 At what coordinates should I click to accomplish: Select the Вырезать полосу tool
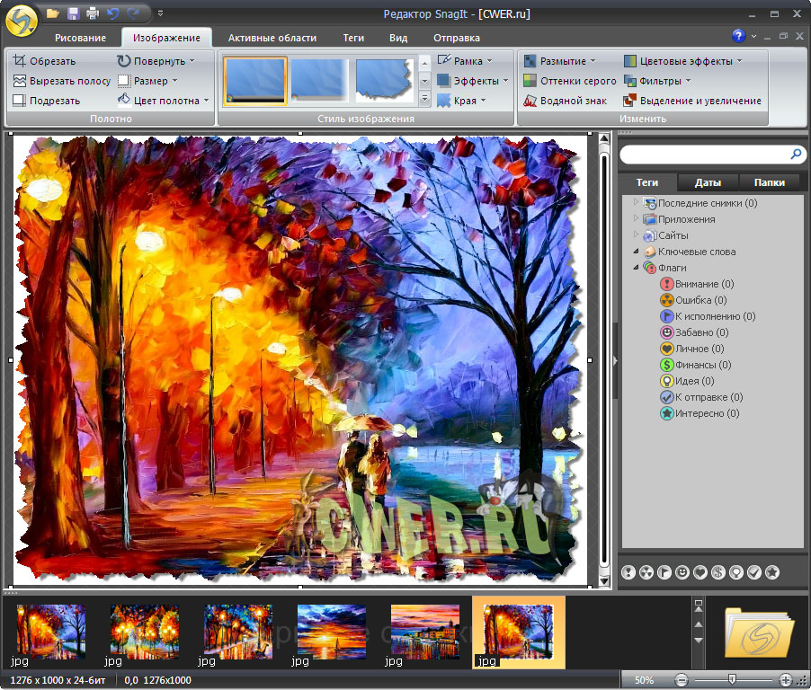62,81
